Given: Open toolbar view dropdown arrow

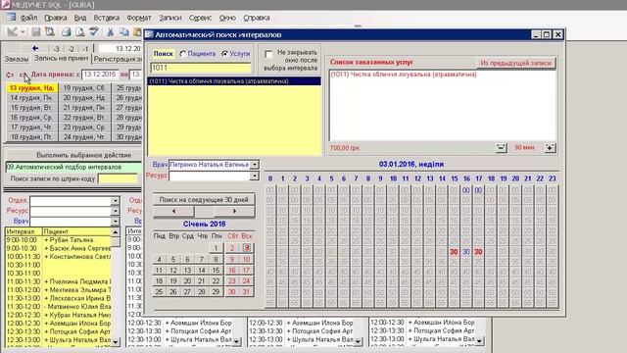Looking at the screenshot, I should click(x=23, y=31).
